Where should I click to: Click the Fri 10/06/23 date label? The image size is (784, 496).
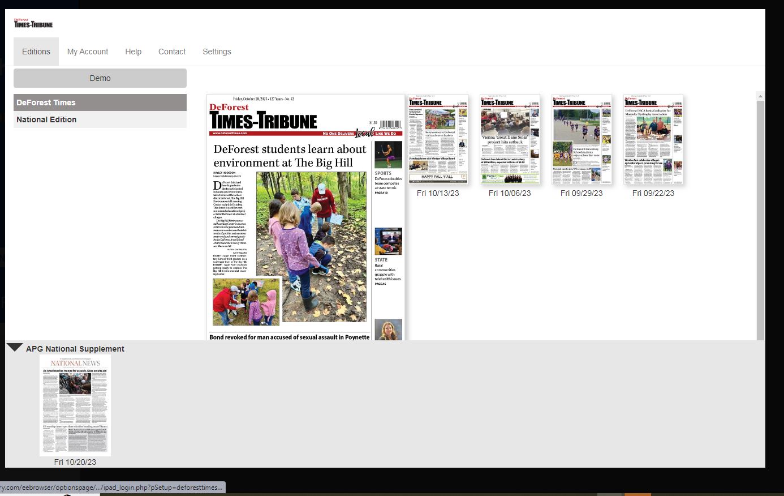[510, 193]
